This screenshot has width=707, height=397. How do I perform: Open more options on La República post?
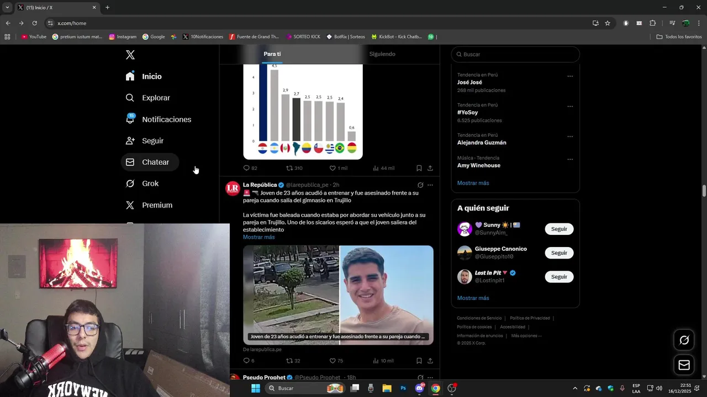[x=430, y=185]
